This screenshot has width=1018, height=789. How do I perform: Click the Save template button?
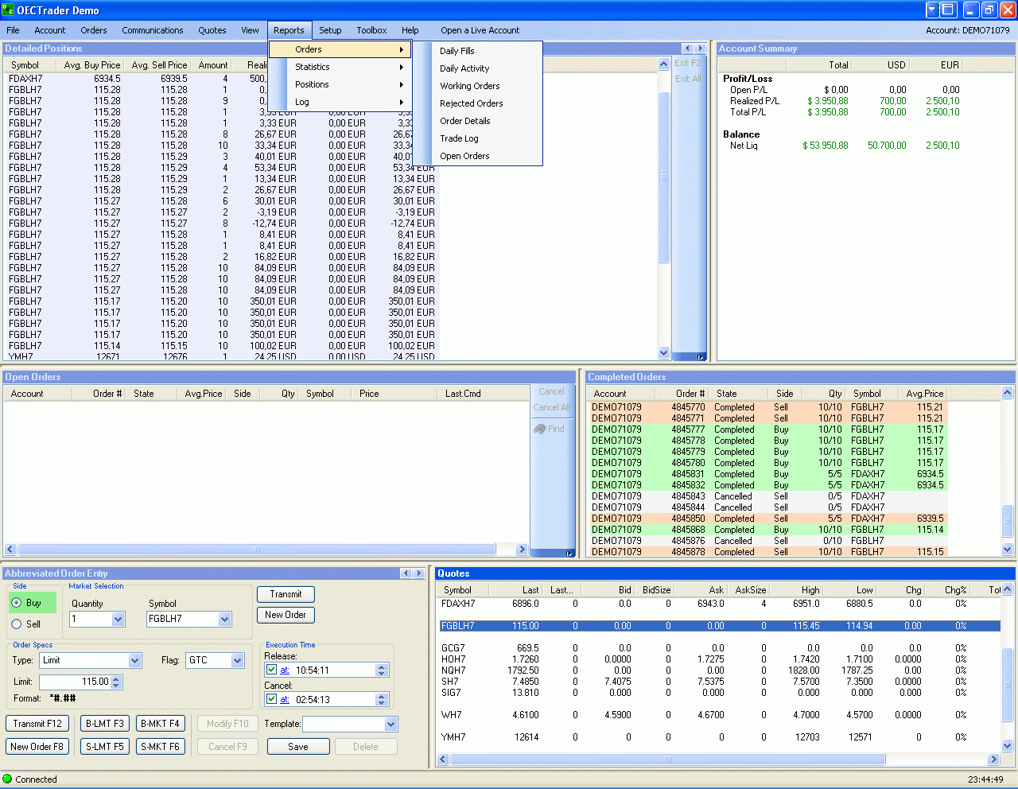click(x=298, y=747)
